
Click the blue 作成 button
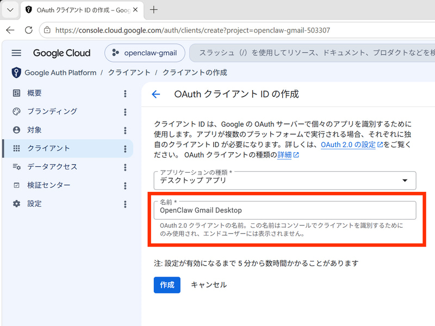(x=167, y=285)
